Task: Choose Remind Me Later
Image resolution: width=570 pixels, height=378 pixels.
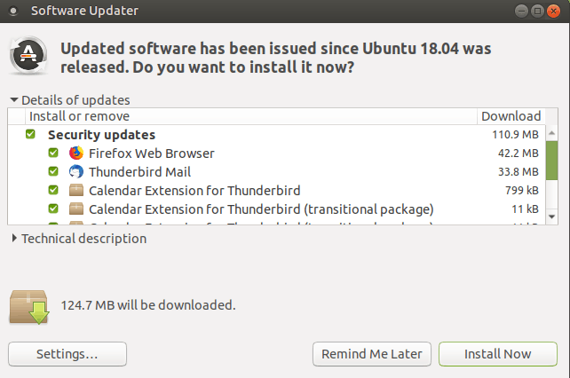Action: tap(373, 354)
